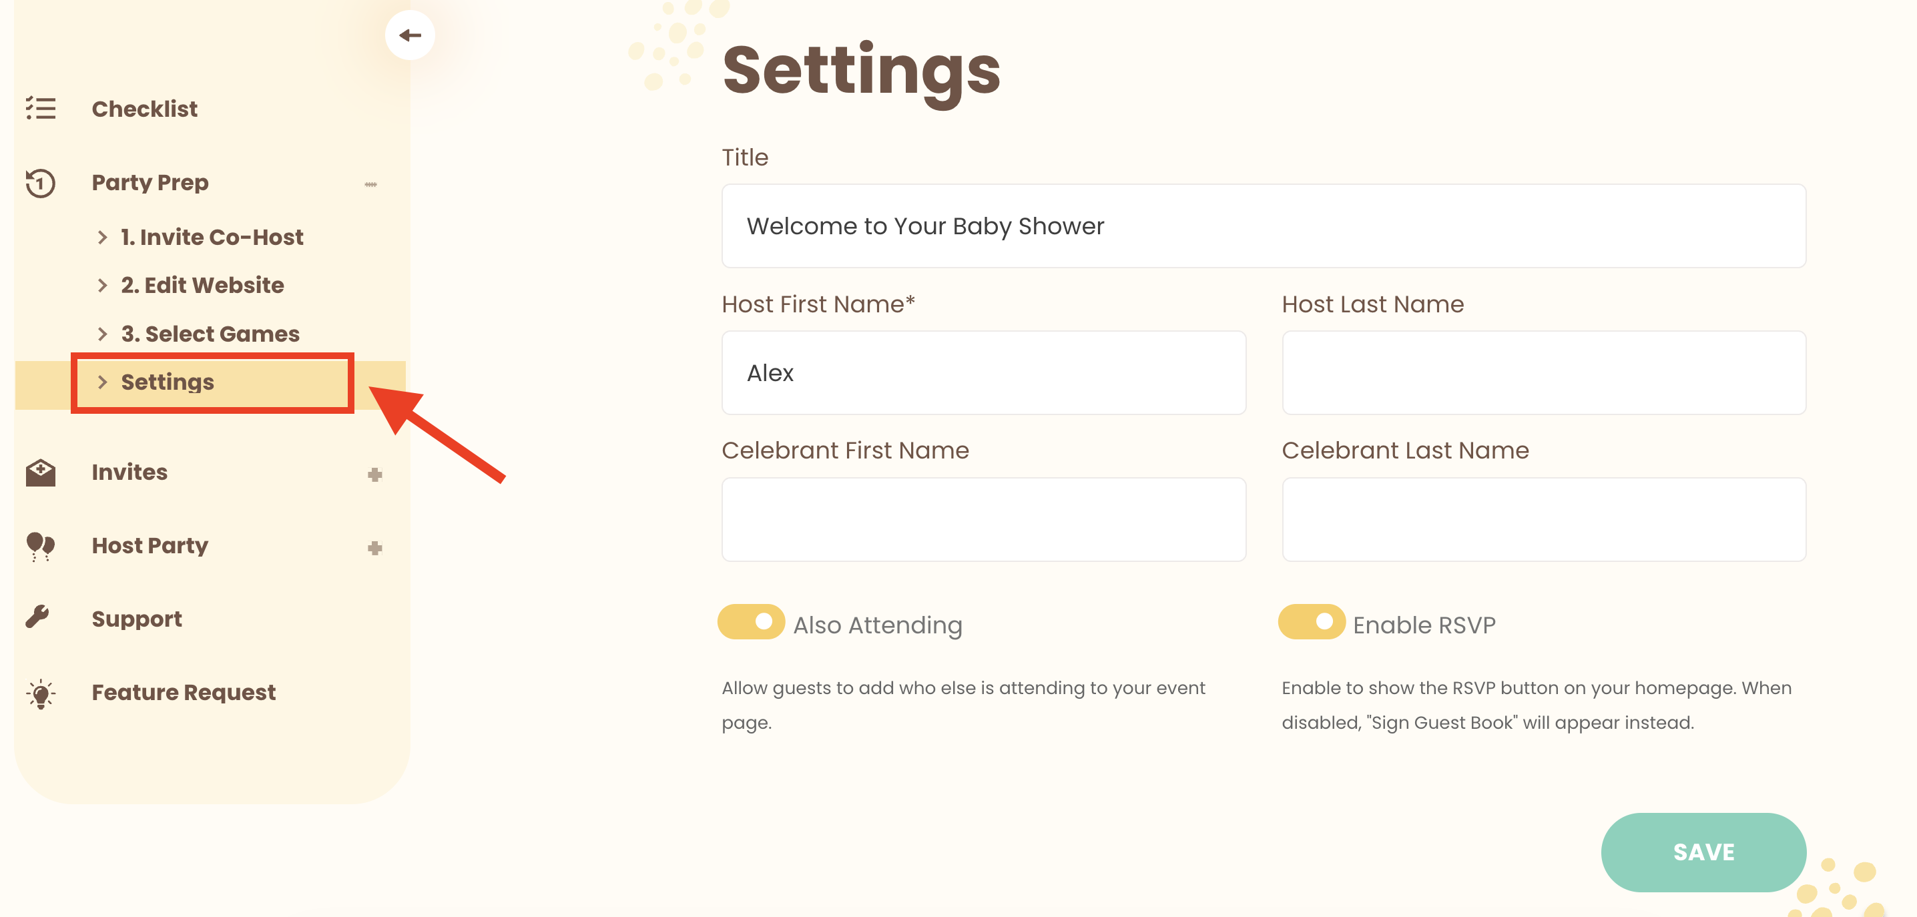Click the Host Party balloons icon
The image size is (1917, 917).
click(39, 545)
